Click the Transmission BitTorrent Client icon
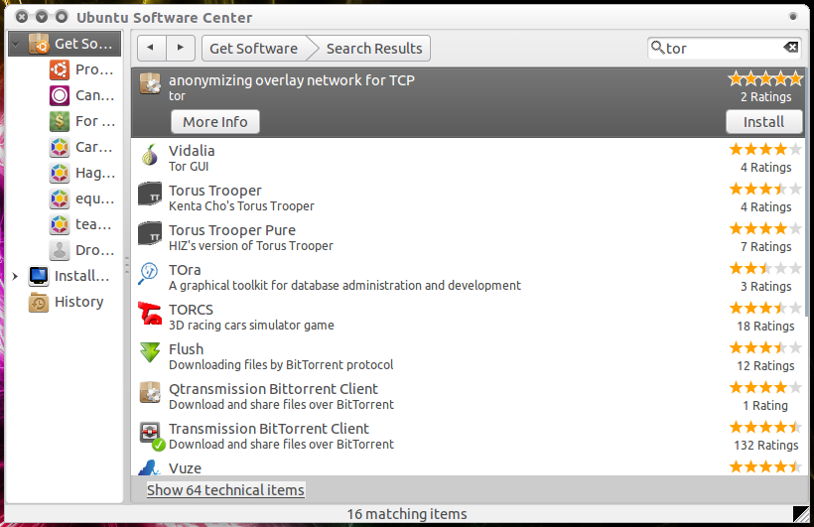Viewport: 814px width, 527px height. (152, 435)
